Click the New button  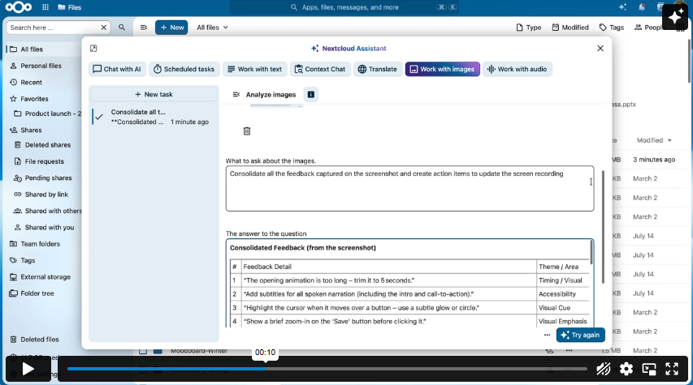tap(171, 28)
